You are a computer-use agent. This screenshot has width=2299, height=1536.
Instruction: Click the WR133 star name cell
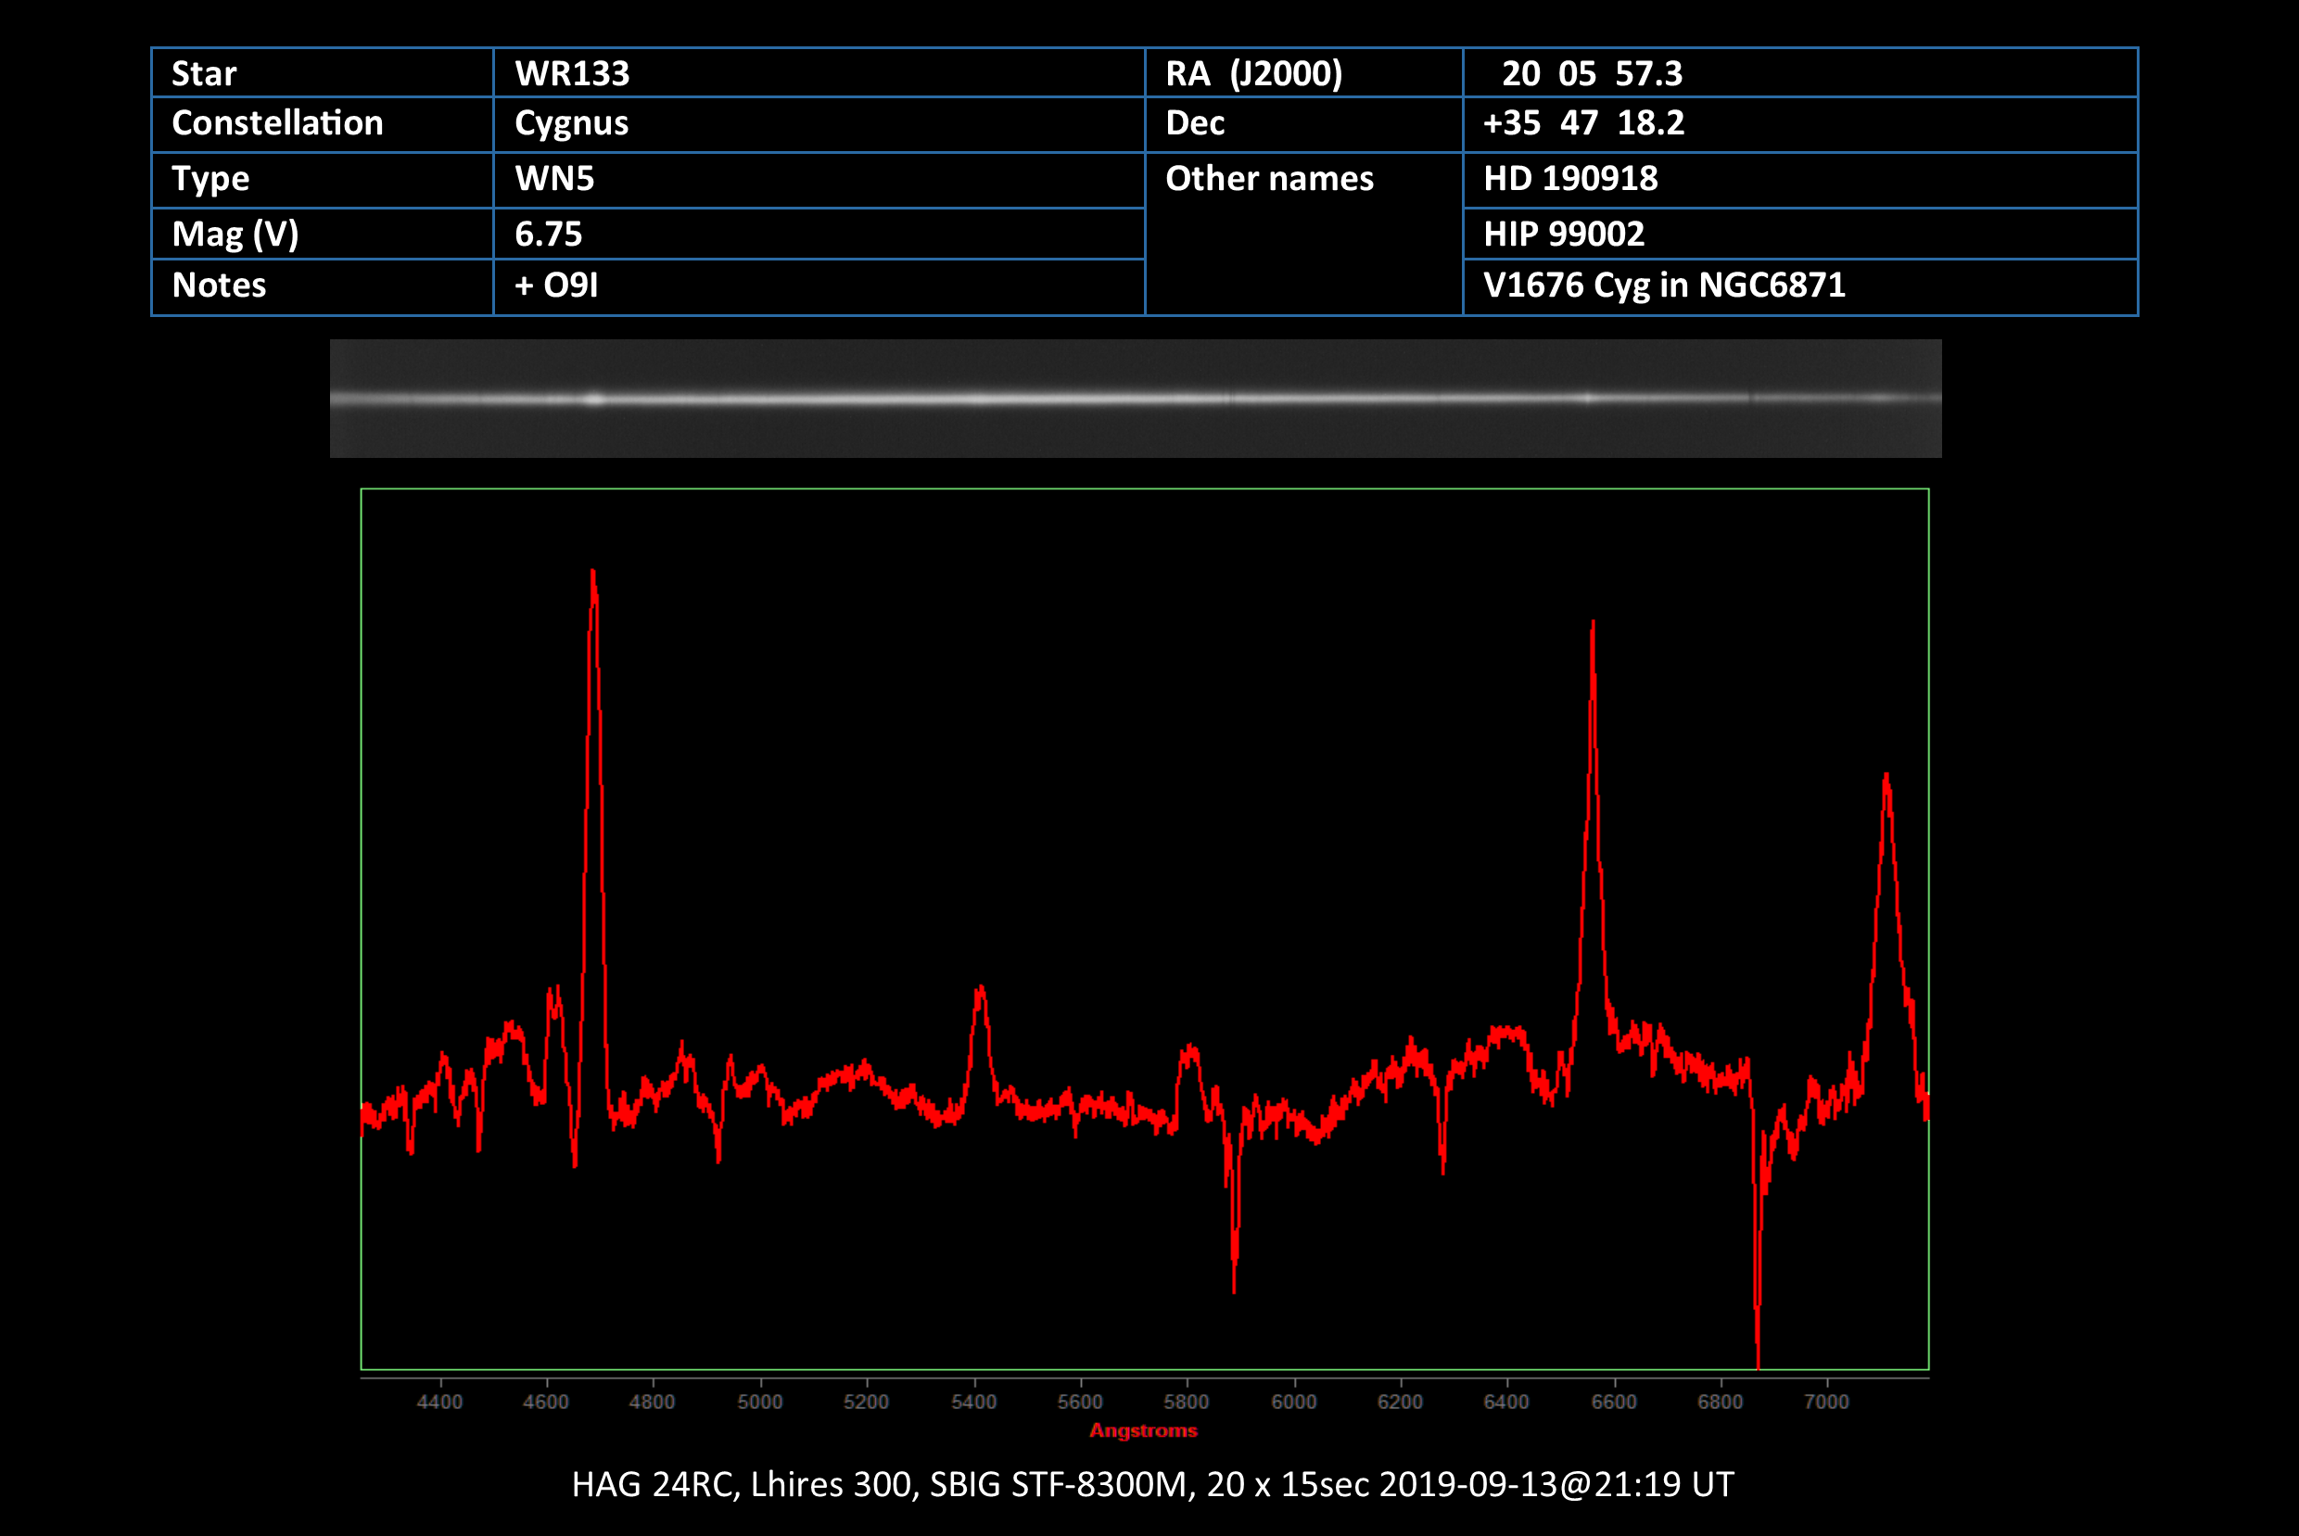tap(572, 73)
